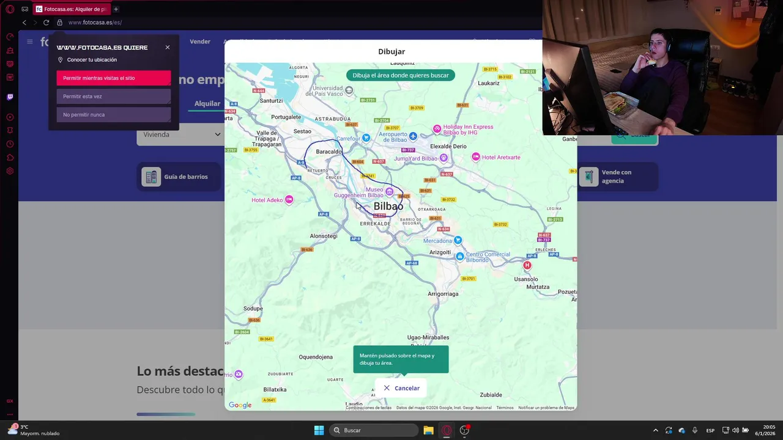
Task: Select the Alquilar tab
Action: (207, 103)
